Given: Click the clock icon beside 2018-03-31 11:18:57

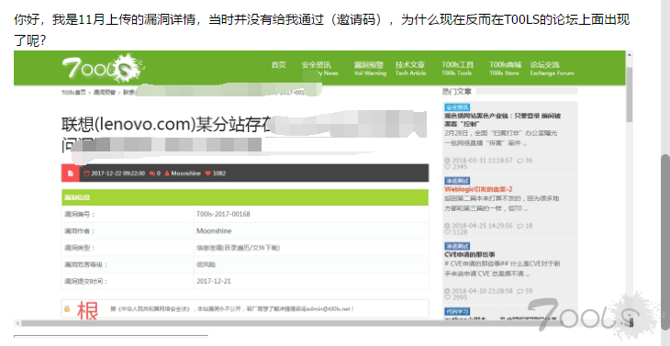Looking at the screenshot, I should (x=447, y=161).
